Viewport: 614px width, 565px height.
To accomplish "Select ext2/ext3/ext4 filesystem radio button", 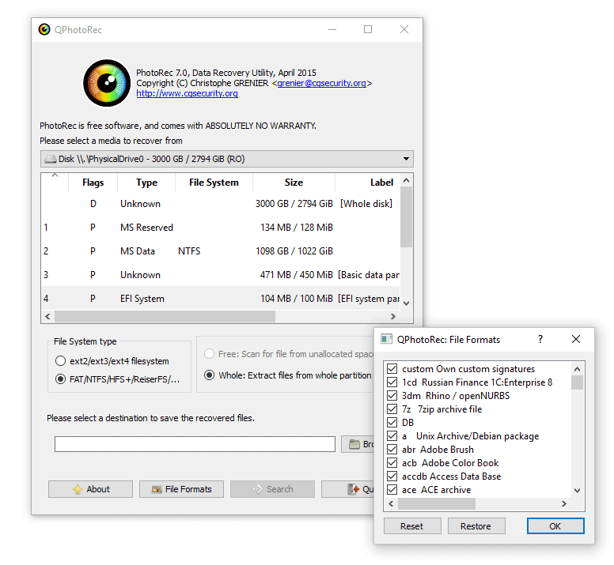I will pos(60,361).
